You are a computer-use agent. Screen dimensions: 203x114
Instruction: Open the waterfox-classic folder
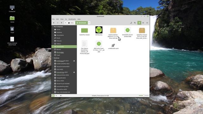click(84, 32)
